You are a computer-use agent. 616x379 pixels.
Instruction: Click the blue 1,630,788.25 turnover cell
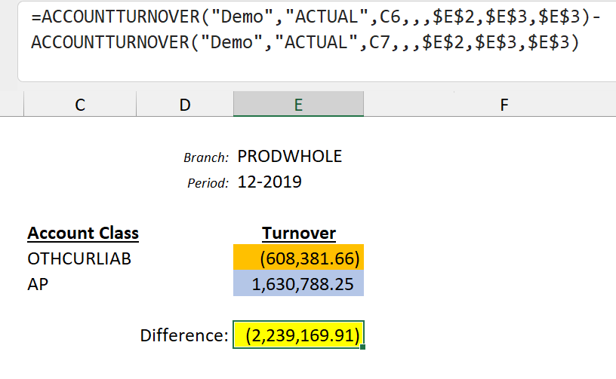(x=299, y=283)
